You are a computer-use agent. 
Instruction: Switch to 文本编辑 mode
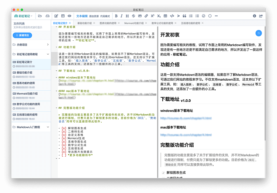coord(82,16)
